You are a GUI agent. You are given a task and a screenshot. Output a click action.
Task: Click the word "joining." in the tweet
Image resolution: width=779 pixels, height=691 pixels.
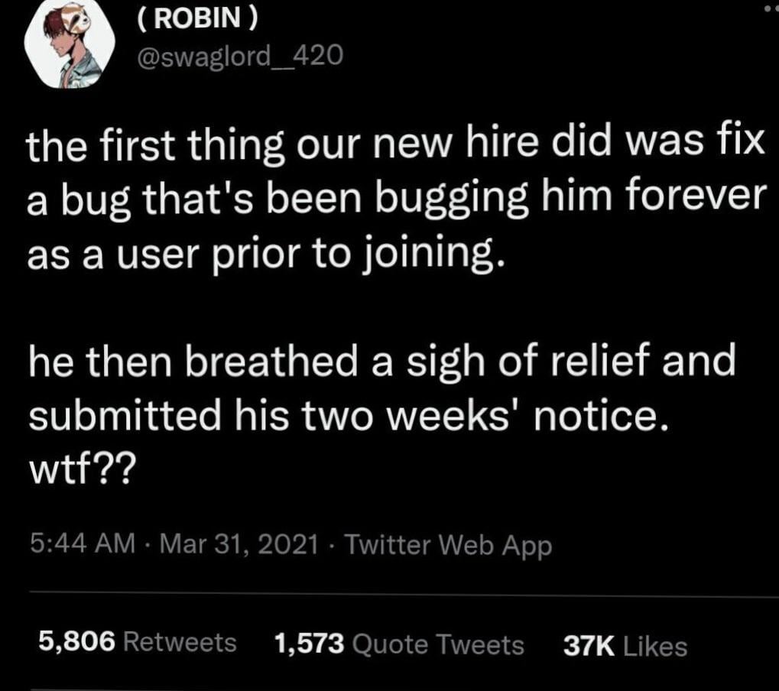click(x=436, y=255)
